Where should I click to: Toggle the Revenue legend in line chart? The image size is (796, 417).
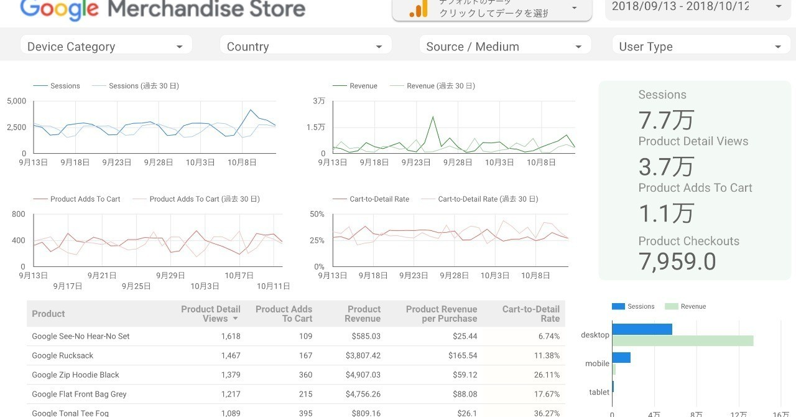[x=355, y=86]
